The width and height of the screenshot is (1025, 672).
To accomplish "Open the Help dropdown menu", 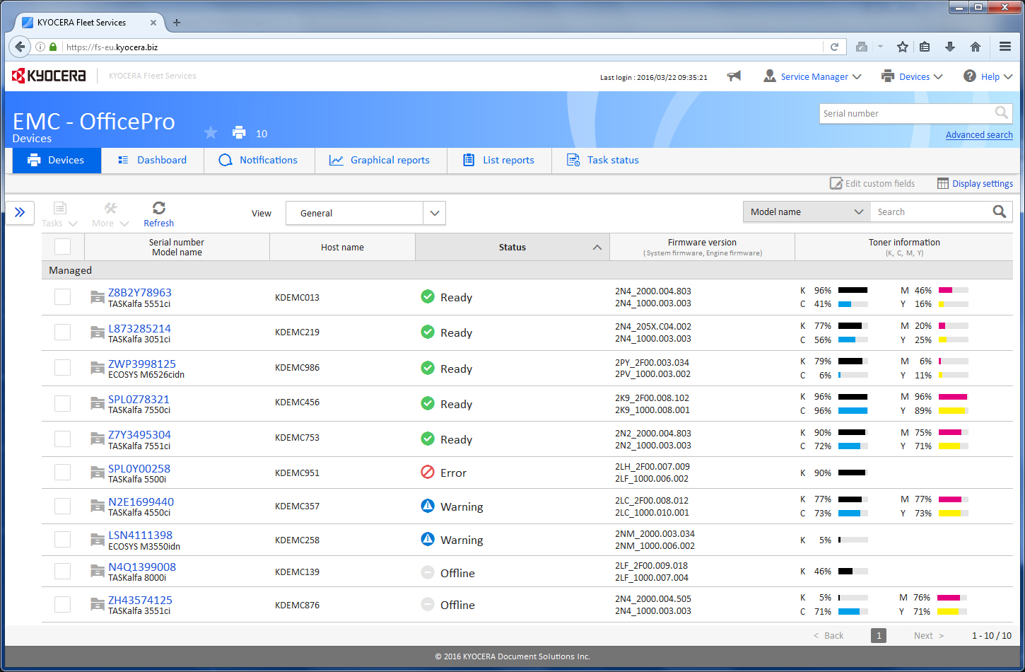I will click(x=988, y=76).
